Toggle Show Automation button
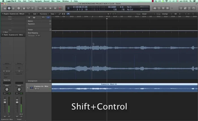Image resolution: width=198 pixels, height=121 pixels. [59, 14]
